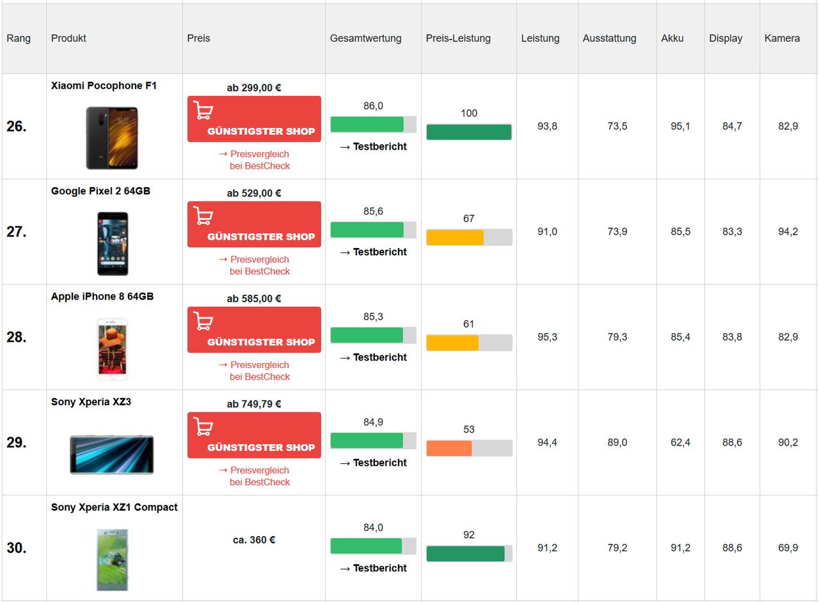Sort by the Kamera column header
This screenshot has height=602, width=819.
click(782, 38)
